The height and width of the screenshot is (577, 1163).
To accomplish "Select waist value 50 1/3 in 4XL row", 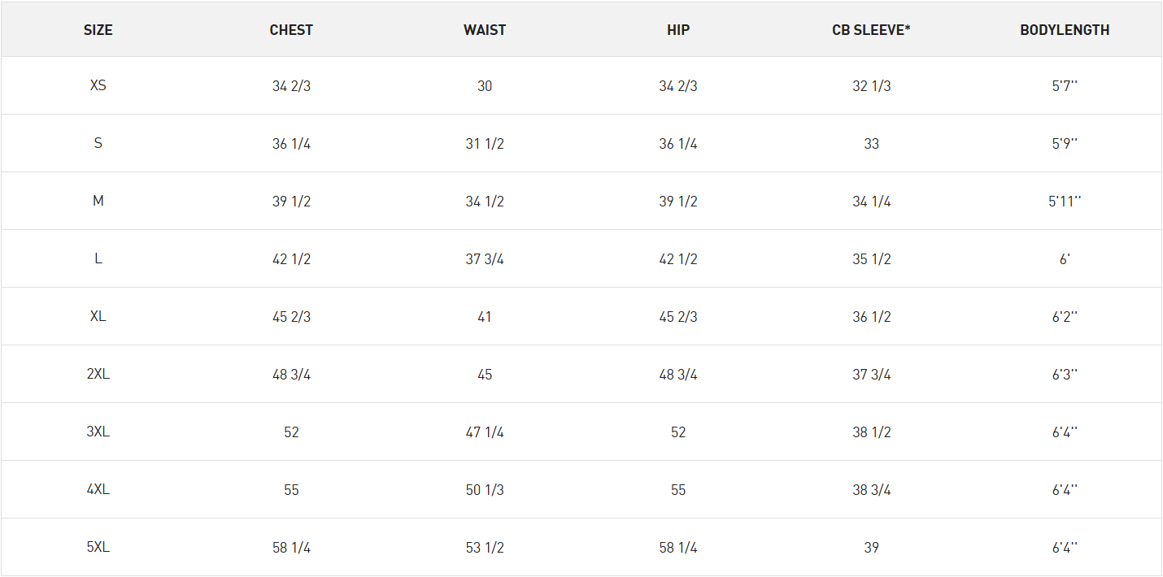I will point(485,490).
